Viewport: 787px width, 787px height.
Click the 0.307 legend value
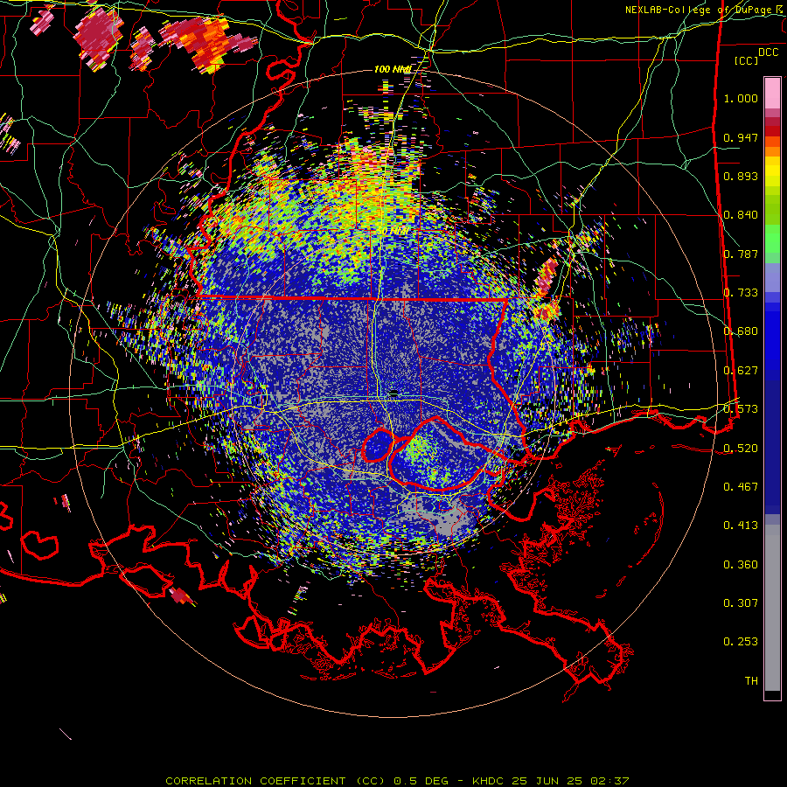(x=741, y=602)
